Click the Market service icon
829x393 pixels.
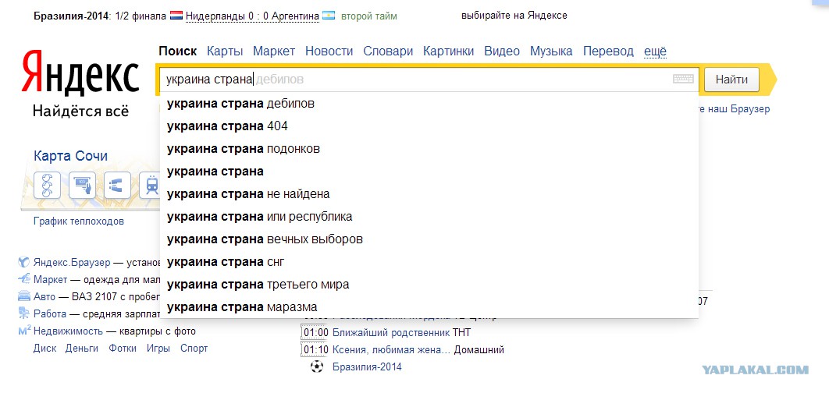pos(23,279)
